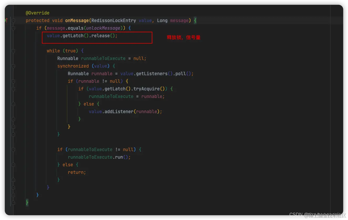Click the addListener method call
This screenshot has height=220, width=348.
click(119, 112)
